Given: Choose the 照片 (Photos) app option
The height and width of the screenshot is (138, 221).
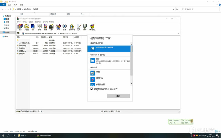Looking at the screenshot, I should coord(110,61).
